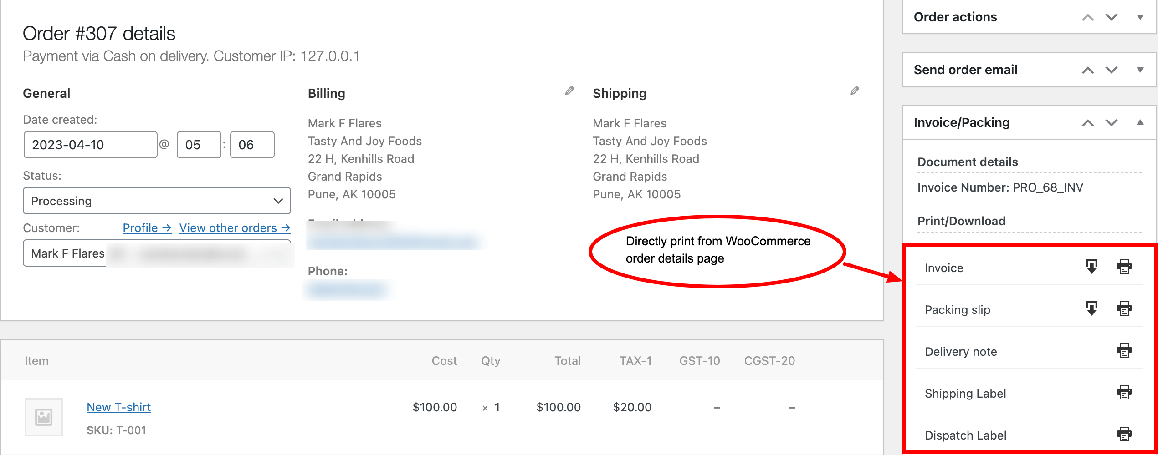Open the customer Profile link
Screen dimensions: 1158x455
click(147, 228)
